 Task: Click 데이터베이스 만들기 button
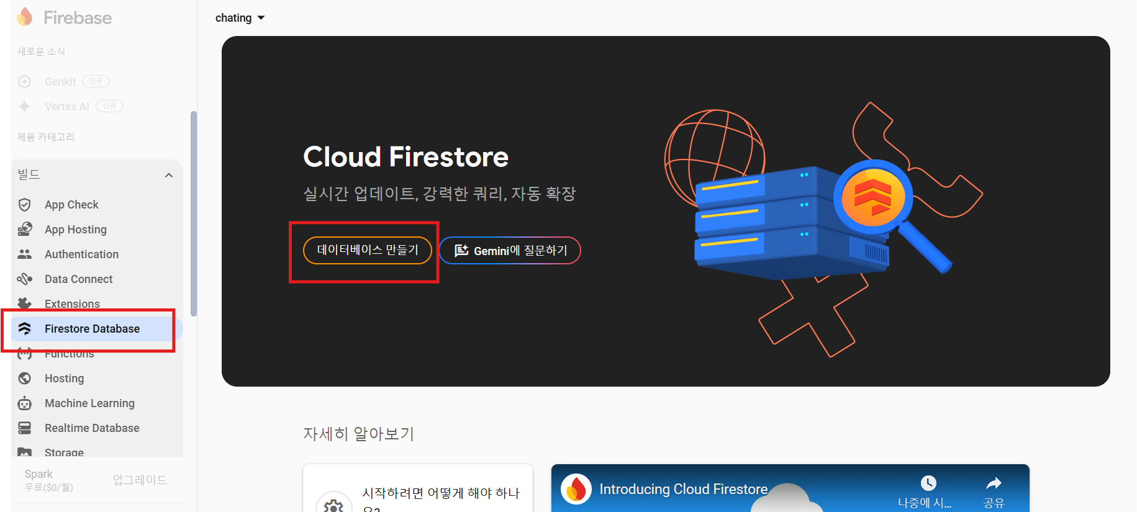coord(368,250)
